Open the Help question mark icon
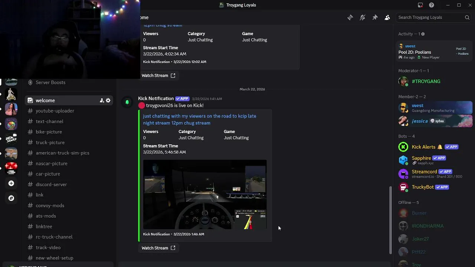Screen dimensions: 475x267 click(432, 5)
